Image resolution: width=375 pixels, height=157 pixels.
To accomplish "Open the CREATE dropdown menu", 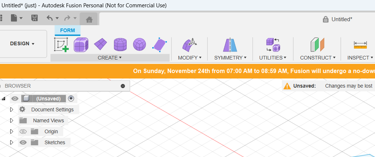I will [110, 58].
